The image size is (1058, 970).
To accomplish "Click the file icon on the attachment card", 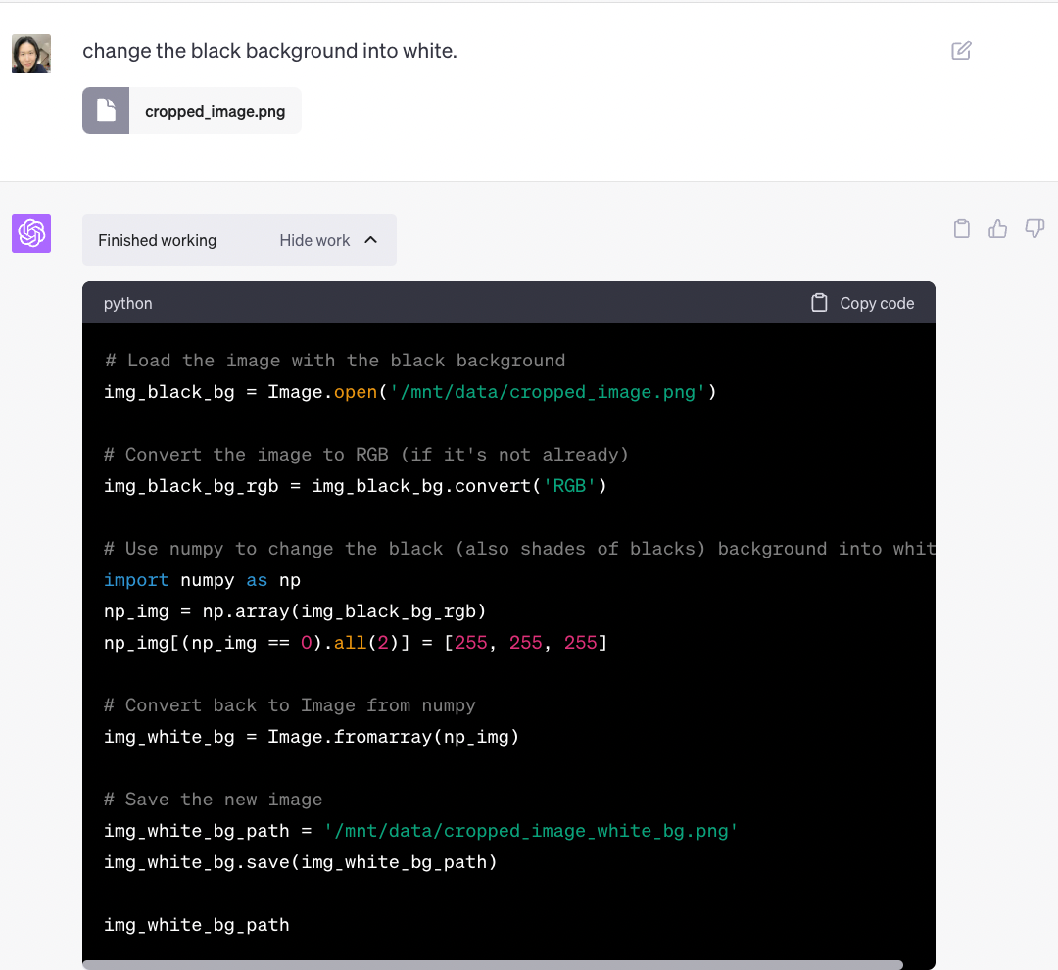I will coord(106,110).
